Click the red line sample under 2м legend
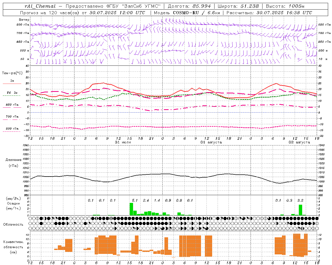332x265 pixels. pyautogui.click(x=12, y=84)
